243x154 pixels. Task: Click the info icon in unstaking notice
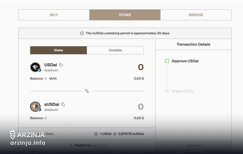pos(82,33)
